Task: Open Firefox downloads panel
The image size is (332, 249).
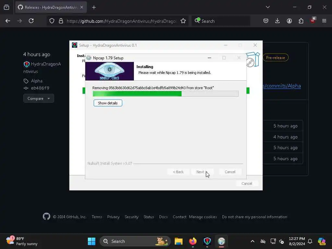Action: (x=278, y=21)
